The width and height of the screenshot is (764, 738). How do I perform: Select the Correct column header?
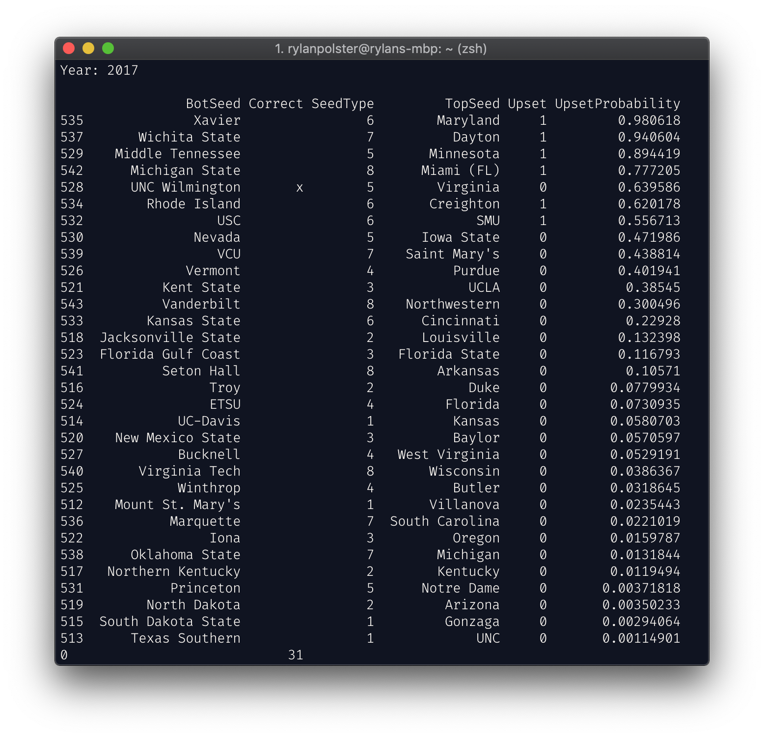(276, 104)
